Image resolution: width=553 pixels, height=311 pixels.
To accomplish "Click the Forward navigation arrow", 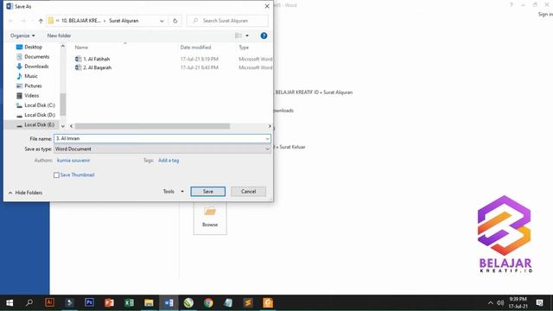I will pyautogui.click(x=23, y=21).
